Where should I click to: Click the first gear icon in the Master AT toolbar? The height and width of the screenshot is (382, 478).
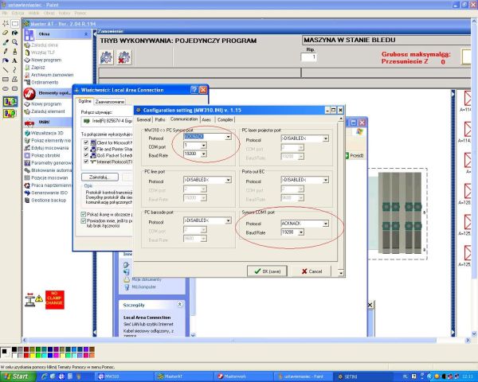click(x=107, y=57)
